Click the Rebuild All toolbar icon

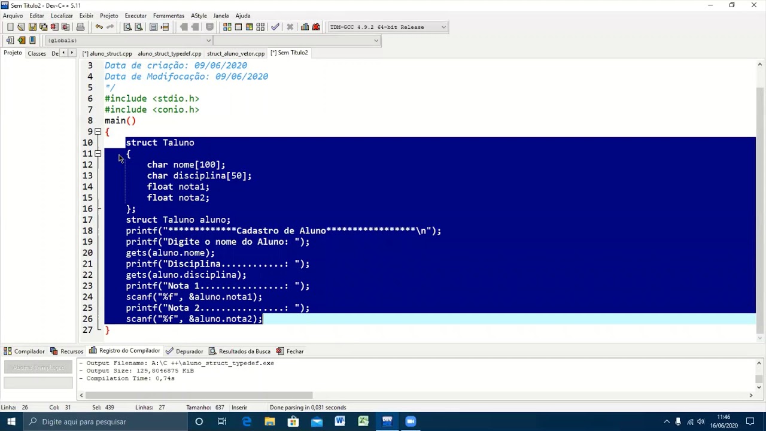(260, 27)
